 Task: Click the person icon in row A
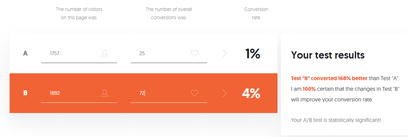(105, 53)
